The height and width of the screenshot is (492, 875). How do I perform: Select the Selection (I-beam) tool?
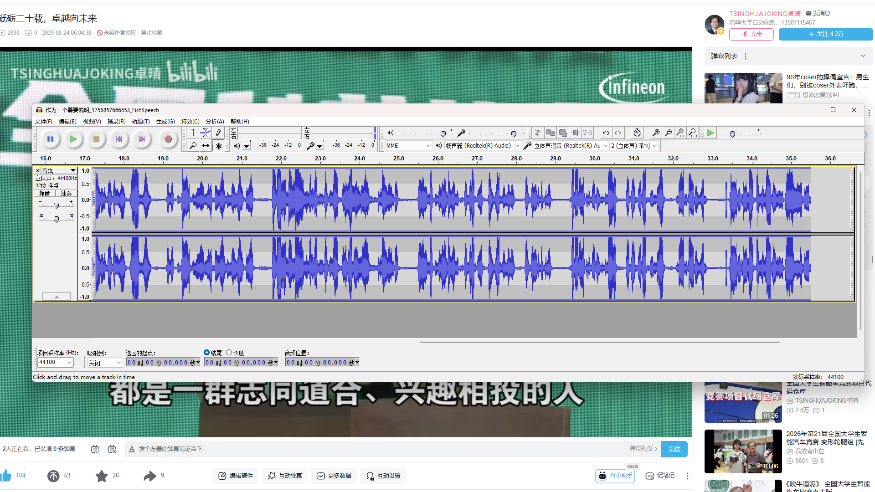tap(193, 133)
